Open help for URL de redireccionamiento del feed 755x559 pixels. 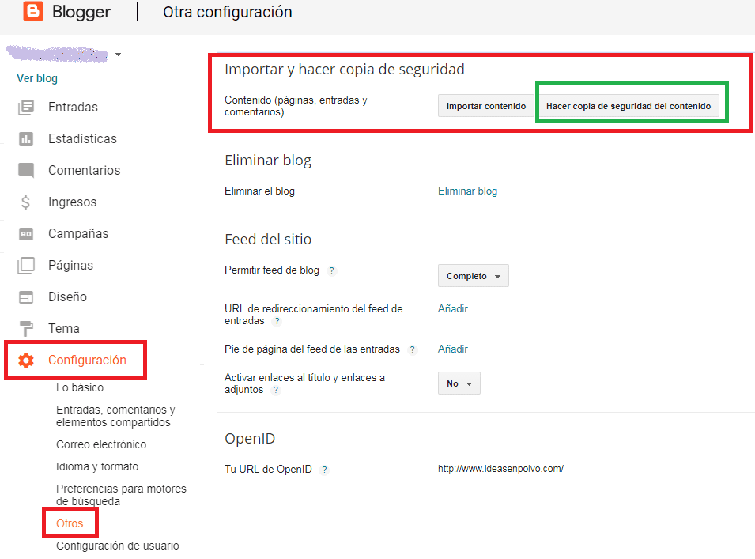pyautogui.click(x=277, y=321)
